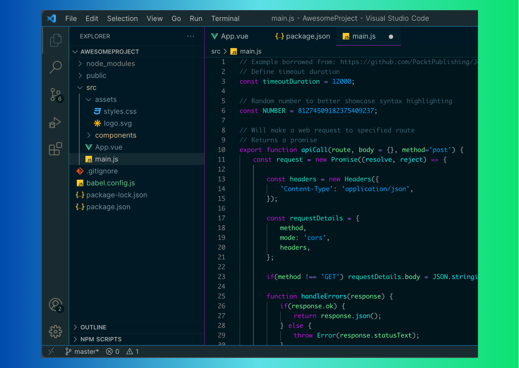Open the Search view icon
Screen dimensions: 519x368
[x=56, y=67]
